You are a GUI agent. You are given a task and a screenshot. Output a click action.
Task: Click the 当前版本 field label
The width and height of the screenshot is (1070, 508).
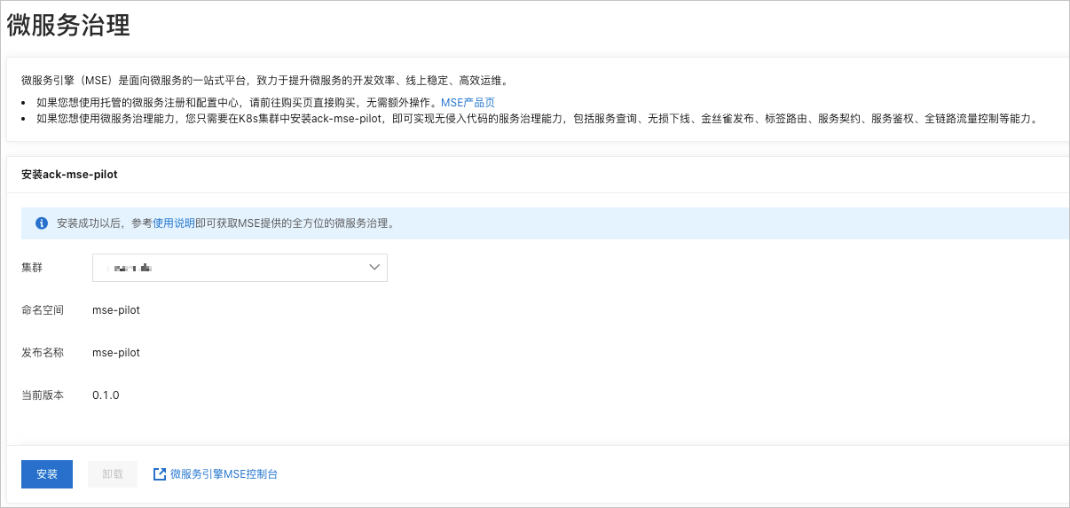[43, 395]
